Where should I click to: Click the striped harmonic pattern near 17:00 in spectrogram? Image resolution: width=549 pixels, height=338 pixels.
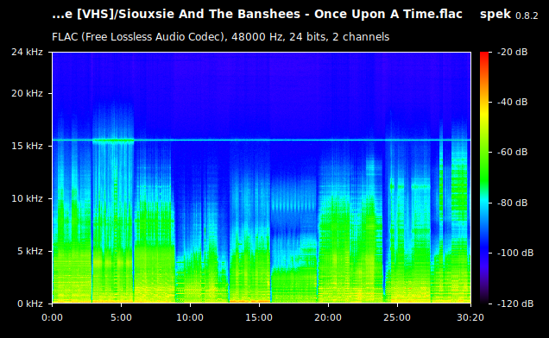point(293,204)
